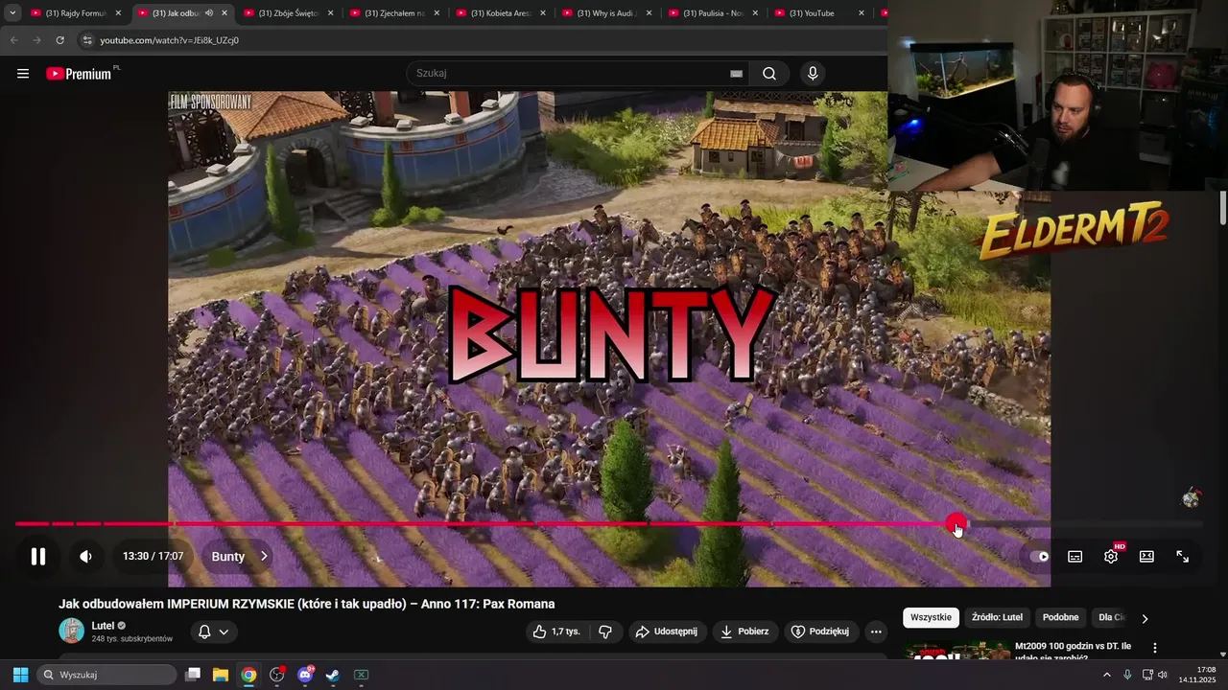The image size is (1228, 690).
Task: Expand the Bunty chapter list
Action: click(240, 556)
